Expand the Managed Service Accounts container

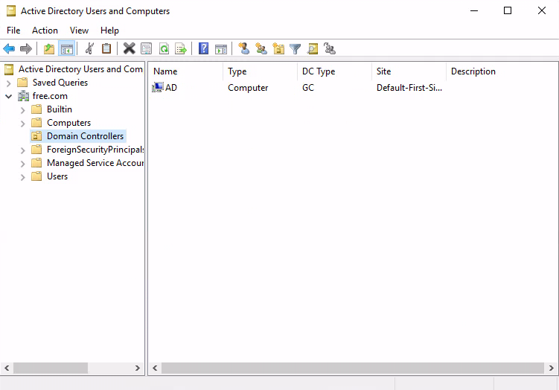tap(22, 164)
